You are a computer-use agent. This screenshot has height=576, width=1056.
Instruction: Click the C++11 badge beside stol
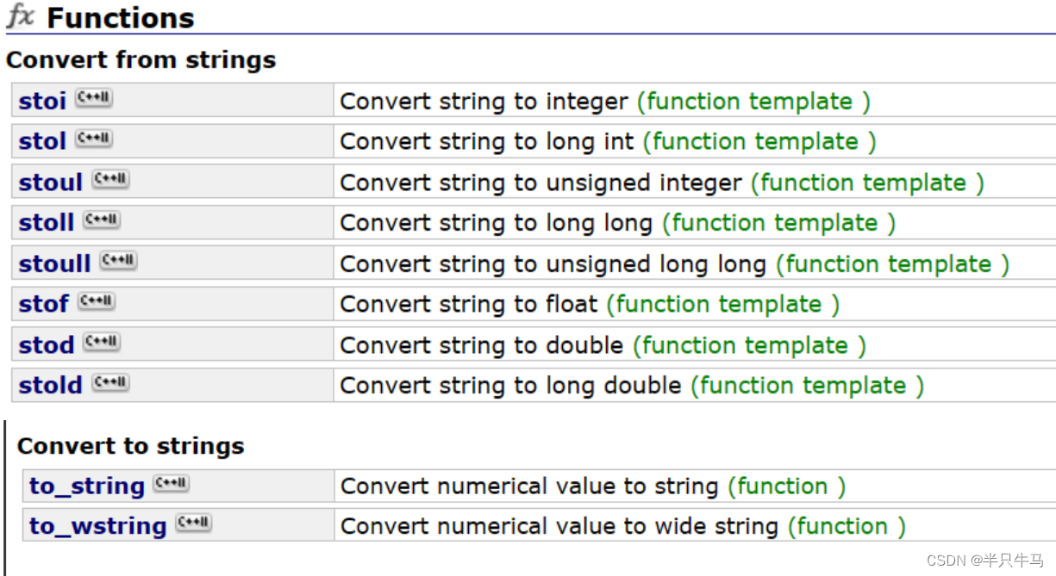93,139
